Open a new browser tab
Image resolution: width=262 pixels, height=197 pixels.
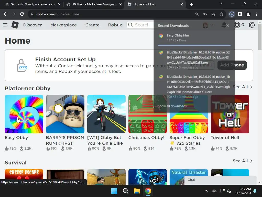click(x=191, y=4)
